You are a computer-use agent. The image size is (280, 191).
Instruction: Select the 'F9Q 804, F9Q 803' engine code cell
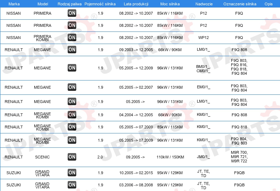point(239,141)
